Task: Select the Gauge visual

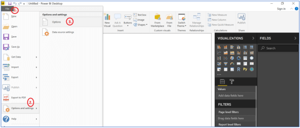Action: coord(232,64)
